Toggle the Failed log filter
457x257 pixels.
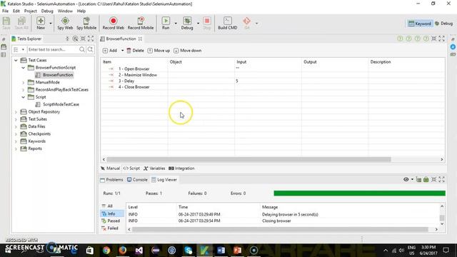click(x=110, y=228)
